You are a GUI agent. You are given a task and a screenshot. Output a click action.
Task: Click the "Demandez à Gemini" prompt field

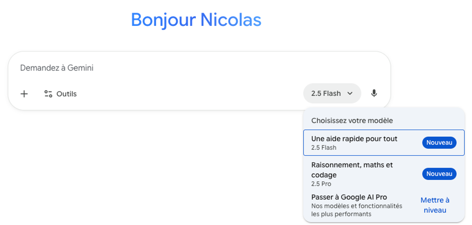(x=157, y=68)
